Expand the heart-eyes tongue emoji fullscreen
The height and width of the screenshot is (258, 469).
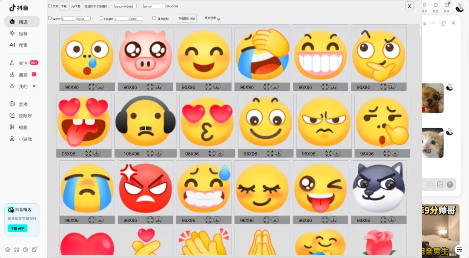click(x=88, y=153)
